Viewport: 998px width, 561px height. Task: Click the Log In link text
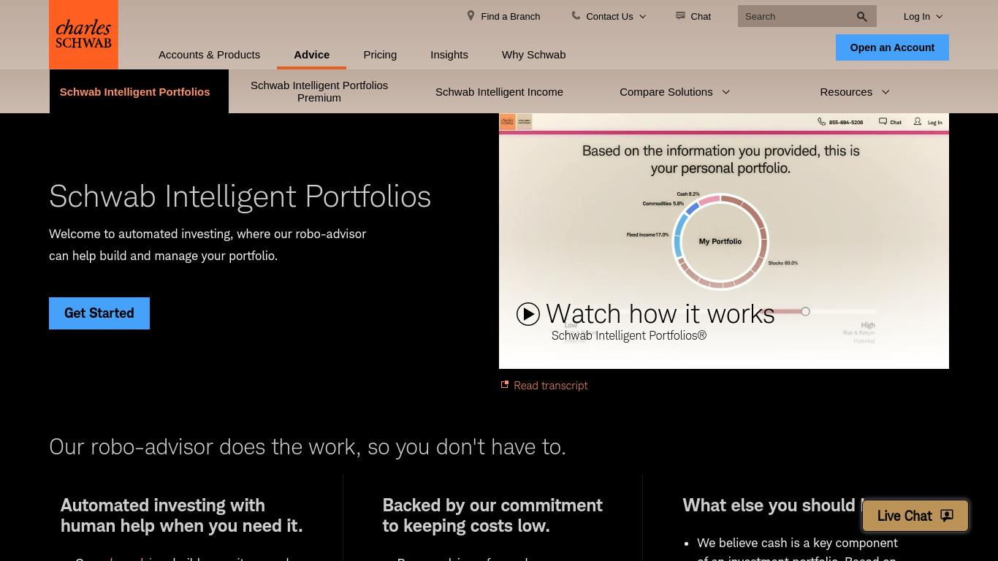pyautogui.click(x=917, y=16)
